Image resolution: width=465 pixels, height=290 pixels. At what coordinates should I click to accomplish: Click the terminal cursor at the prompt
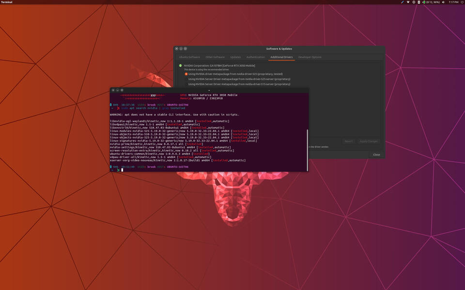tap(122, 170)
